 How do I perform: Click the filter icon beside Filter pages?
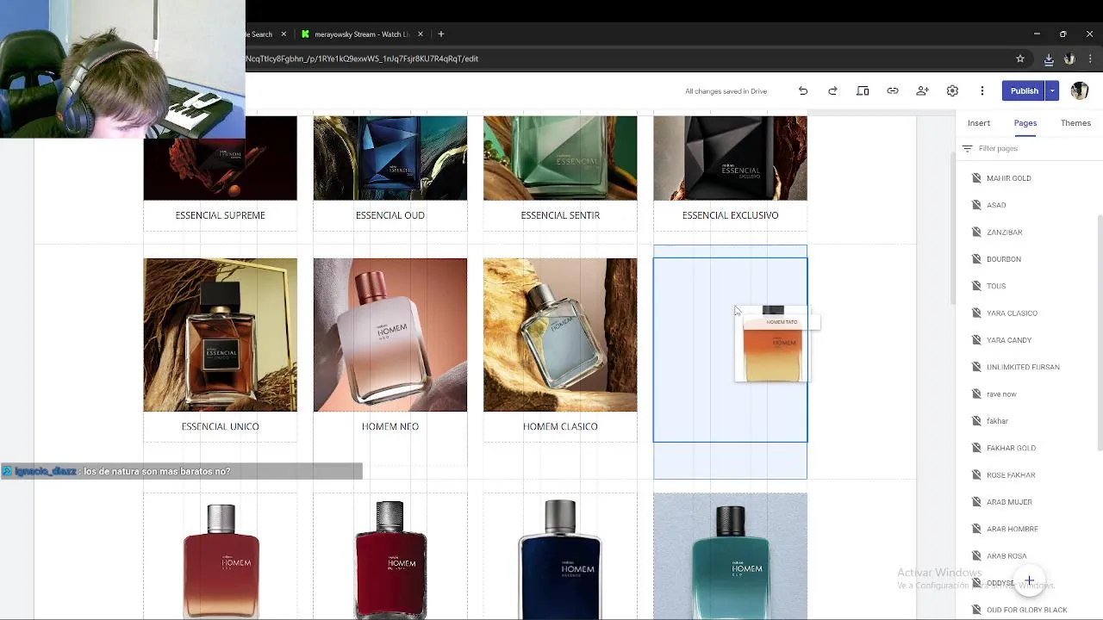pos(967,148)
